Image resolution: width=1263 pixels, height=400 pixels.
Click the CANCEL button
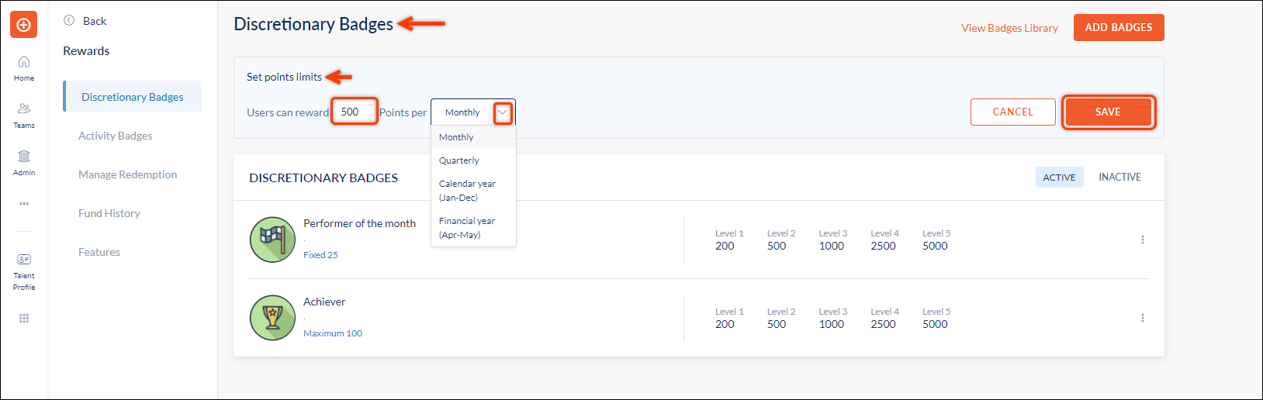1012,112
